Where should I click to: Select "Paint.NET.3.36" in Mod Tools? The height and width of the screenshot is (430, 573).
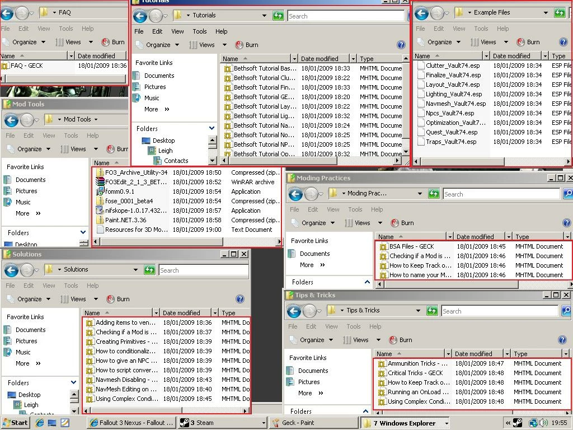(x=125, y=220)
